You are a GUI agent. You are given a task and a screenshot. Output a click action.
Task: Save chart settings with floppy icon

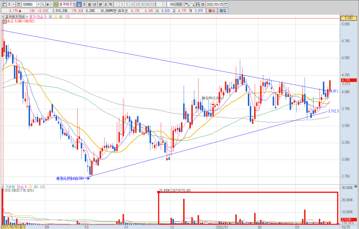(198, 4)
